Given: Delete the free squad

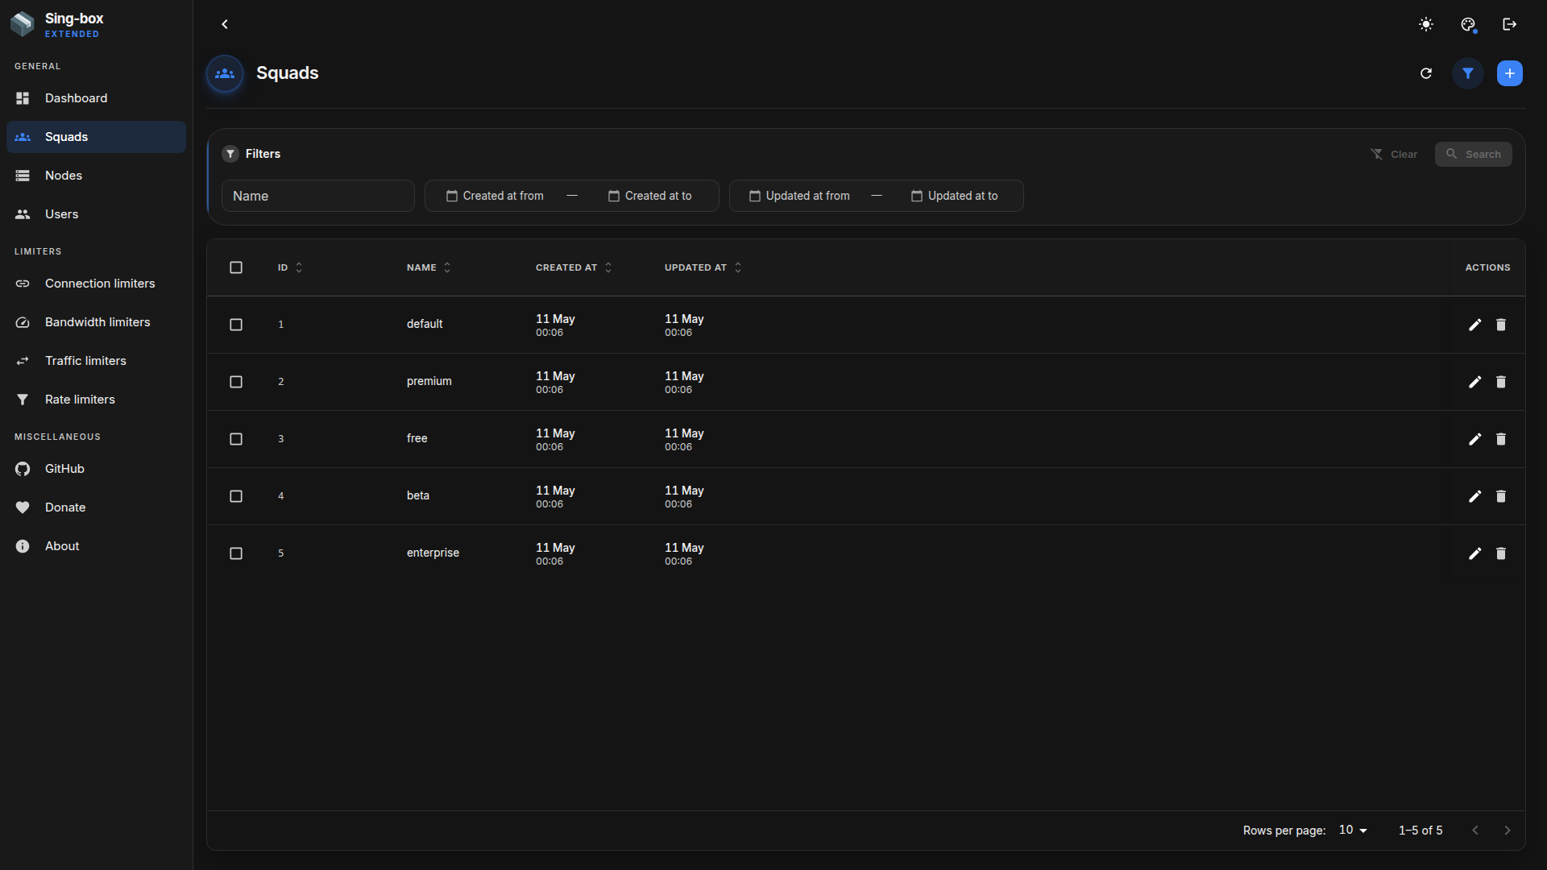Looking at the screenshot, I should [x=1501, y=439].
